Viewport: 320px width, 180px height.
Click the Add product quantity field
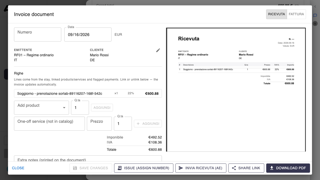(x=80, y=108)
